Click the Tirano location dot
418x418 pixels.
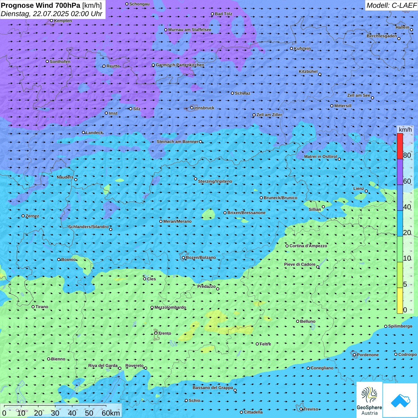tap(33, 307)
